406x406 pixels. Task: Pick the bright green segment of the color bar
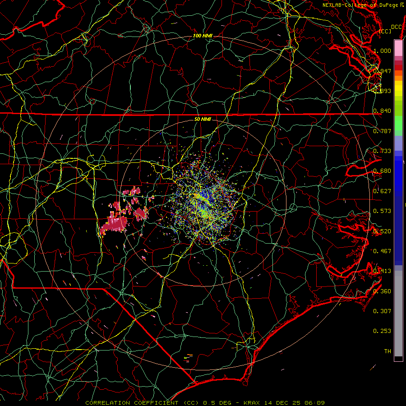[x=398, y=123]
